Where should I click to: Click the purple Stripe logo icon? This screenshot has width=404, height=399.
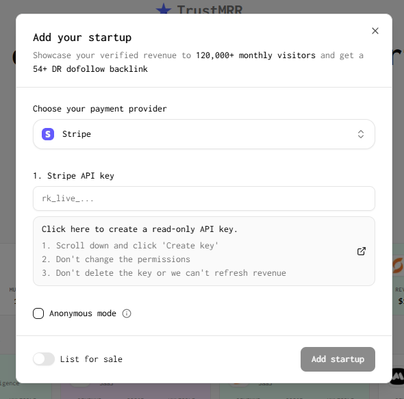click(48, 134)
